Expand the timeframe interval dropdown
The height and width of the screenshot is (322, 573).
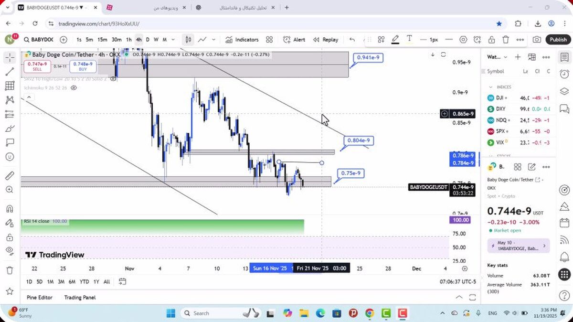pos(173,40)
